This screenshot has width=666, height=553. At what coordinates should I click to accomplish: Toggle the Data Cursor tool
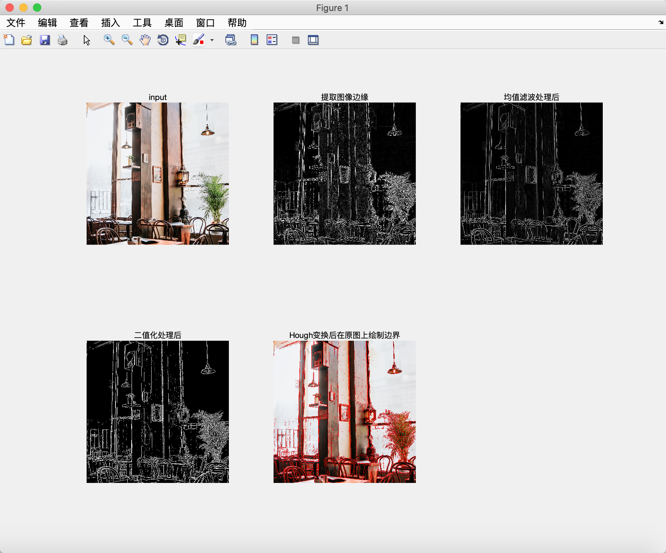181,40
